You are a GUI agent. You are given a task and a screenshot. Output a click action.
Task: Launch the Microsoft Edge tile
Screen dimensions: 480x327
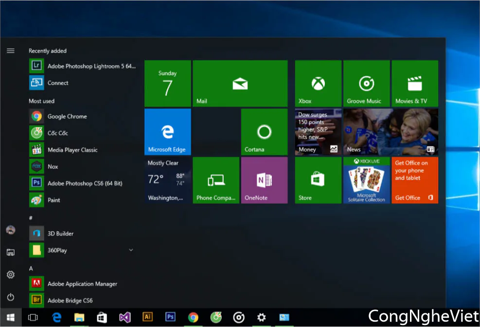[168, 132]
